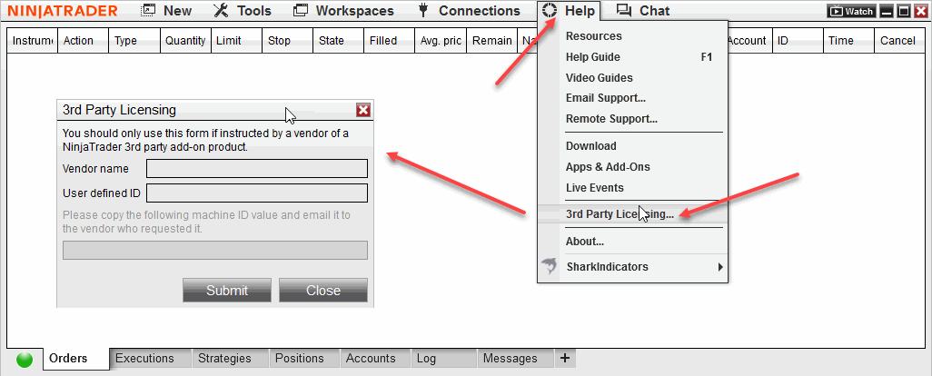Viewport: 932px width, 376px height.
Task: Click the plus icon to add a tab
Action: point(565,358)
